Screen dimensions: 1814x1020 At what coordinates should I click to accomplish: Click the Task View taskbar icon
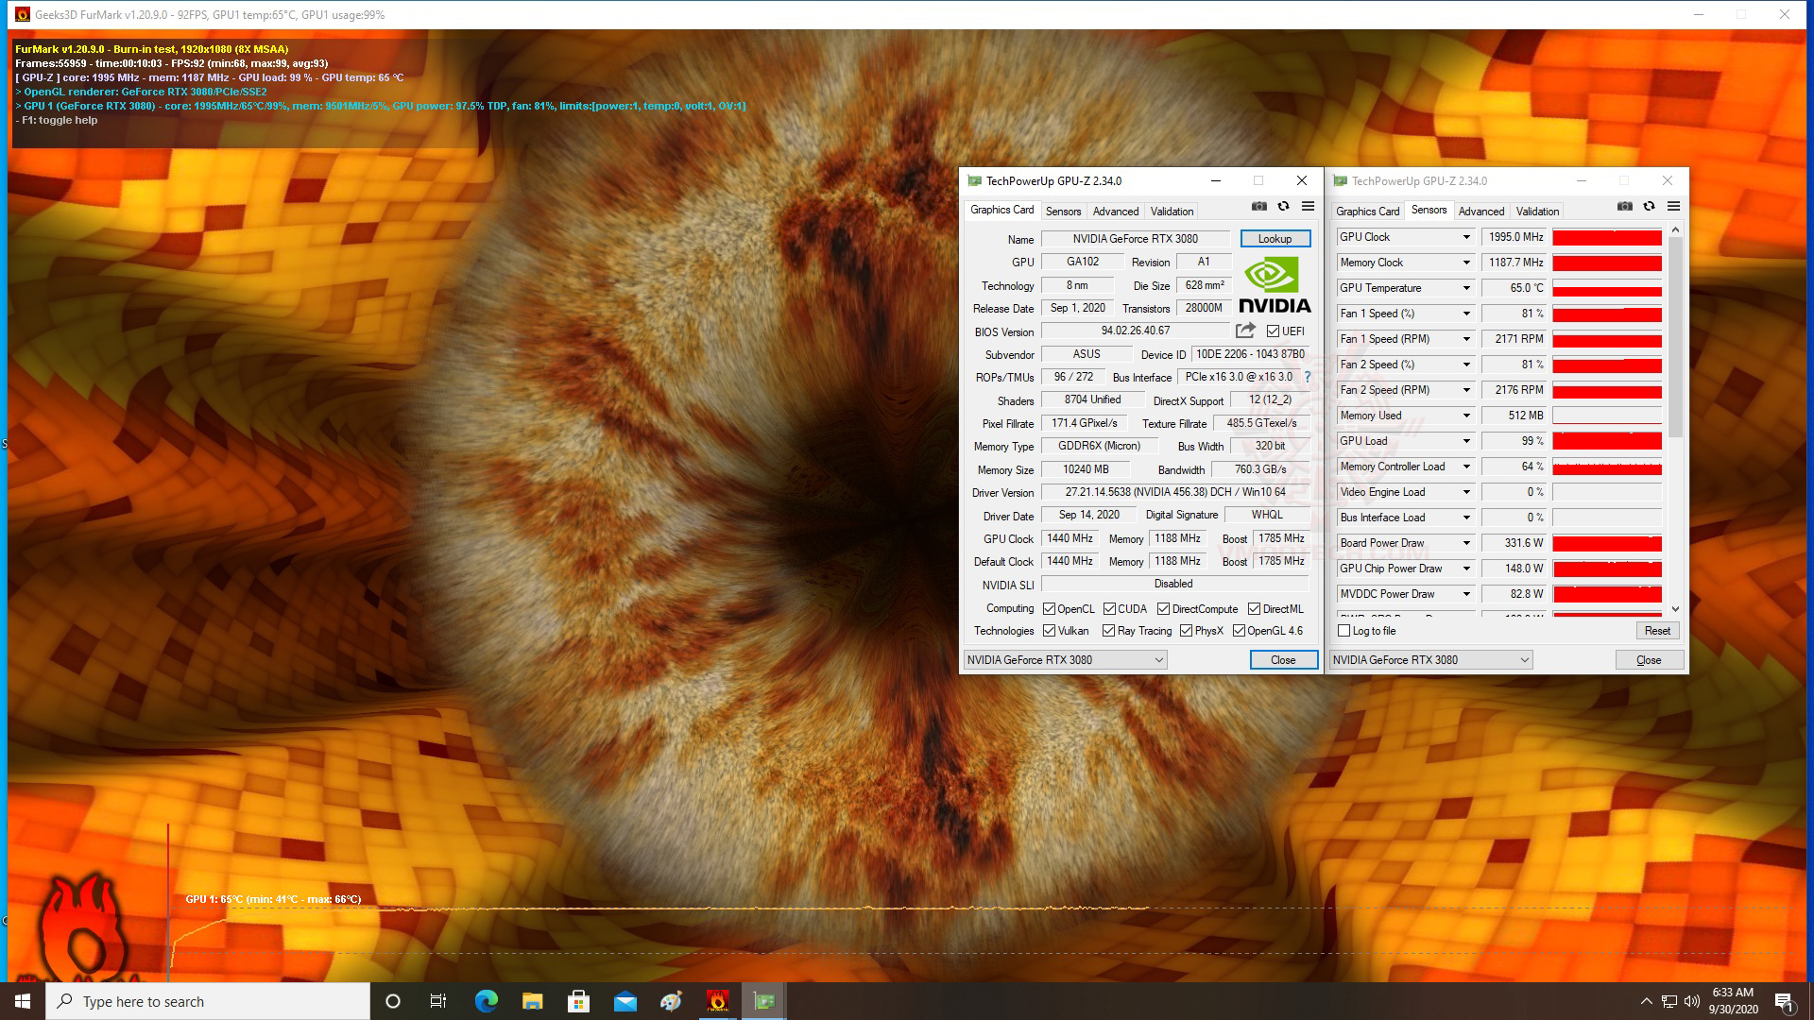[x=438, y=1001]
